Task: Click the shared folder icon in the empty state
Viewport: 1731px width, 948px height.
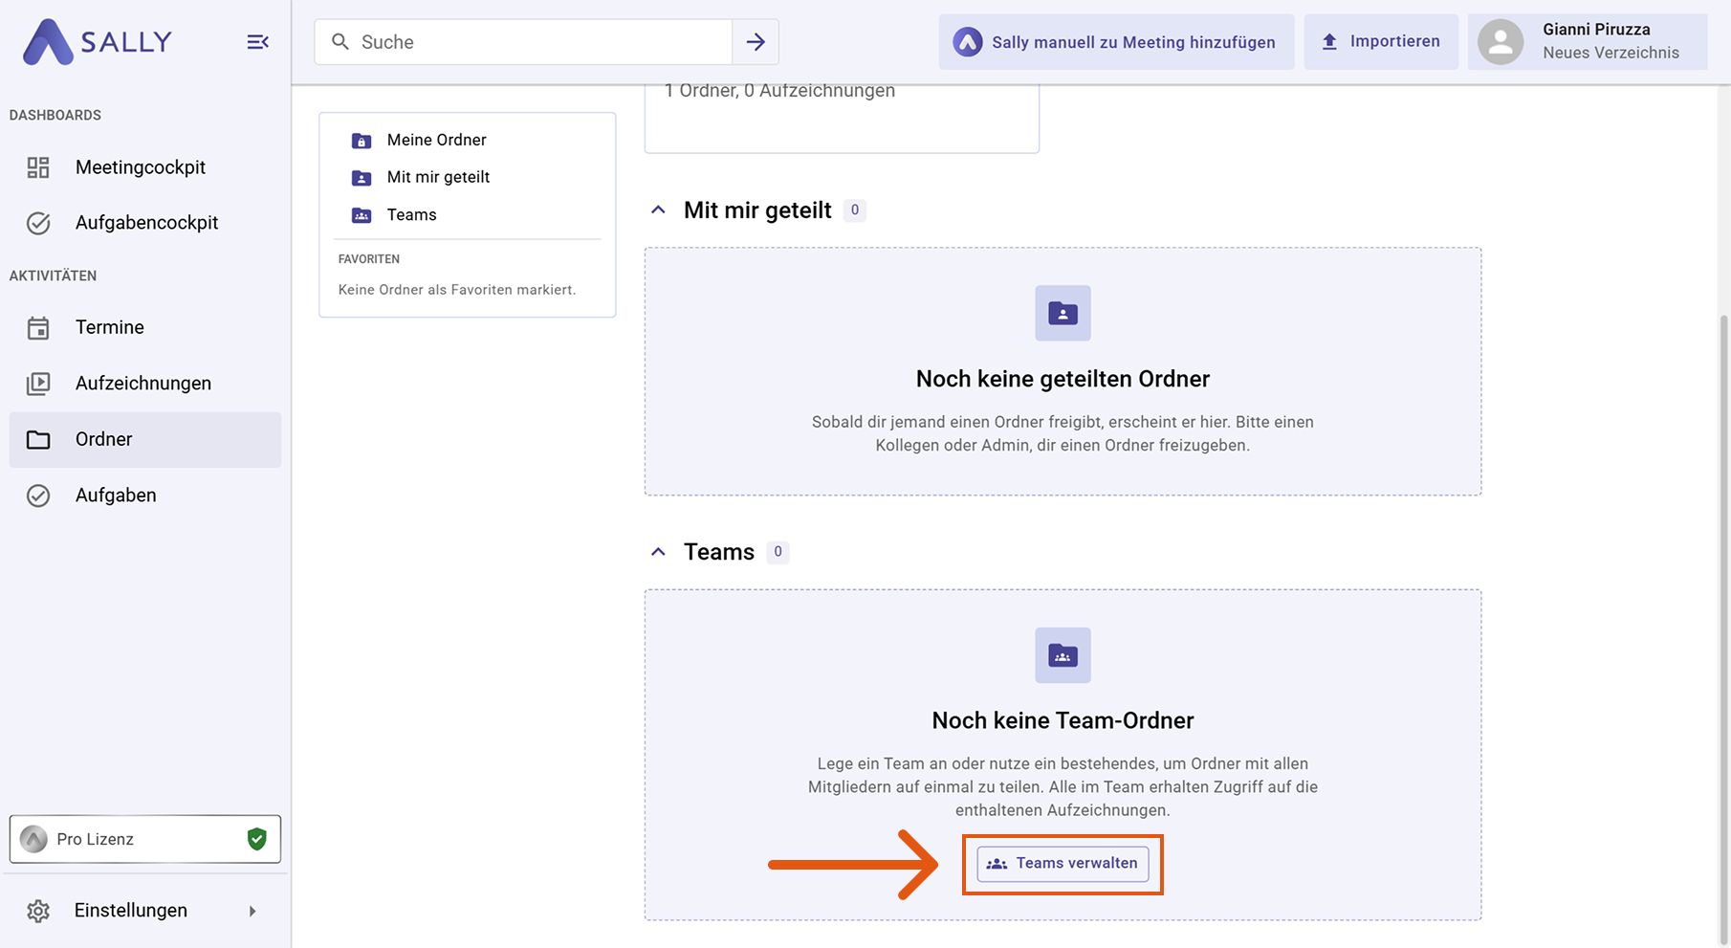Action: 1063,313
